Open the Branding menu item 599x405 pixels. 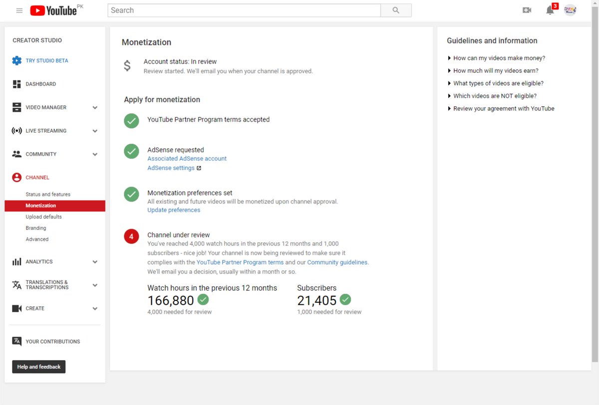point(36,228)
